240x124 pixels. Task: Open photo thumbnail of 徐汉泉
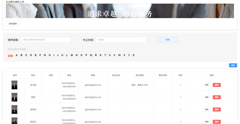coord(14,85)
